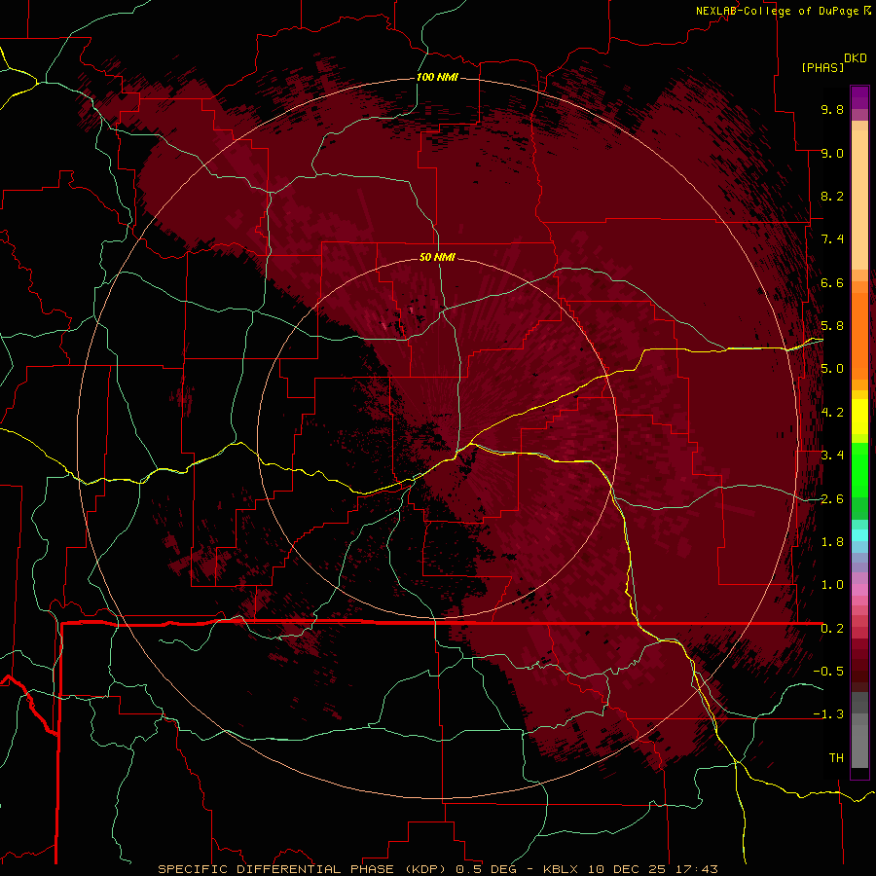Click the SPECIFIC DIFFERENTIAL PHASE (KDP) caption
The height and width of the screenshot is (876, 876).
[x=305, y=869]
